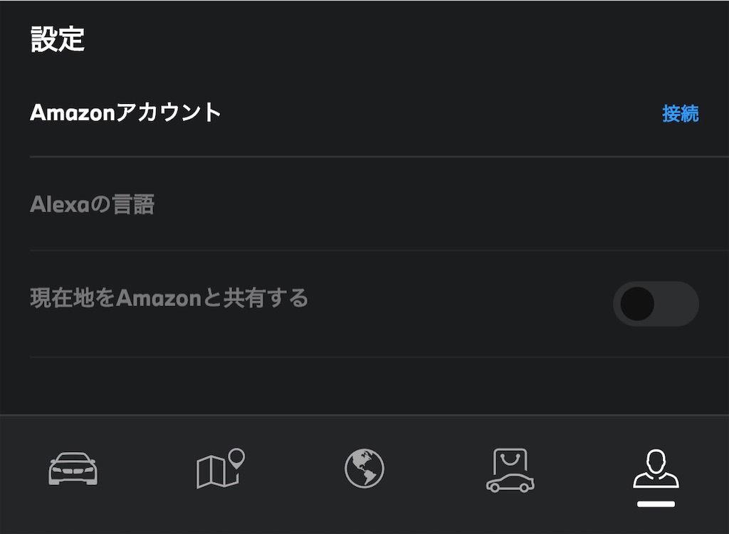Viewport: 729px width, 534px height.
Task: Open the vehicle tab with car icon
Action: [x=73, y=469]
